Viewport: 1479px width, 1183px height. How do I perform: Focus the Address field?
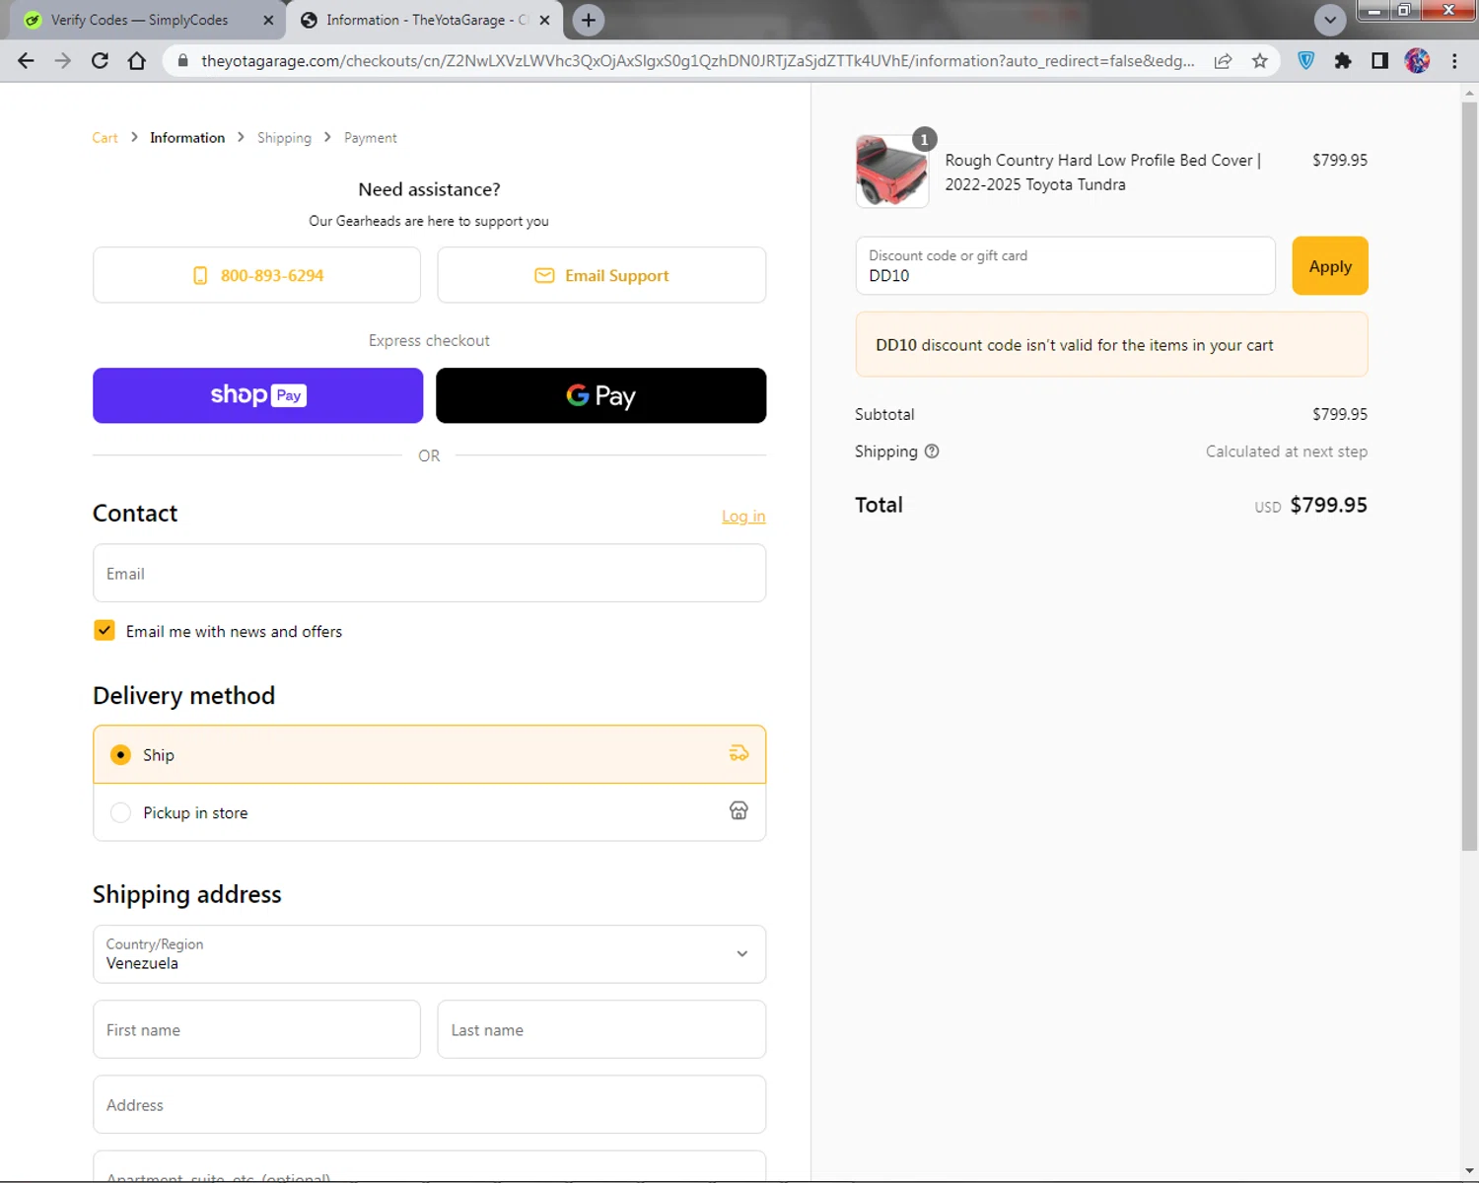(x=429, y=1104)
